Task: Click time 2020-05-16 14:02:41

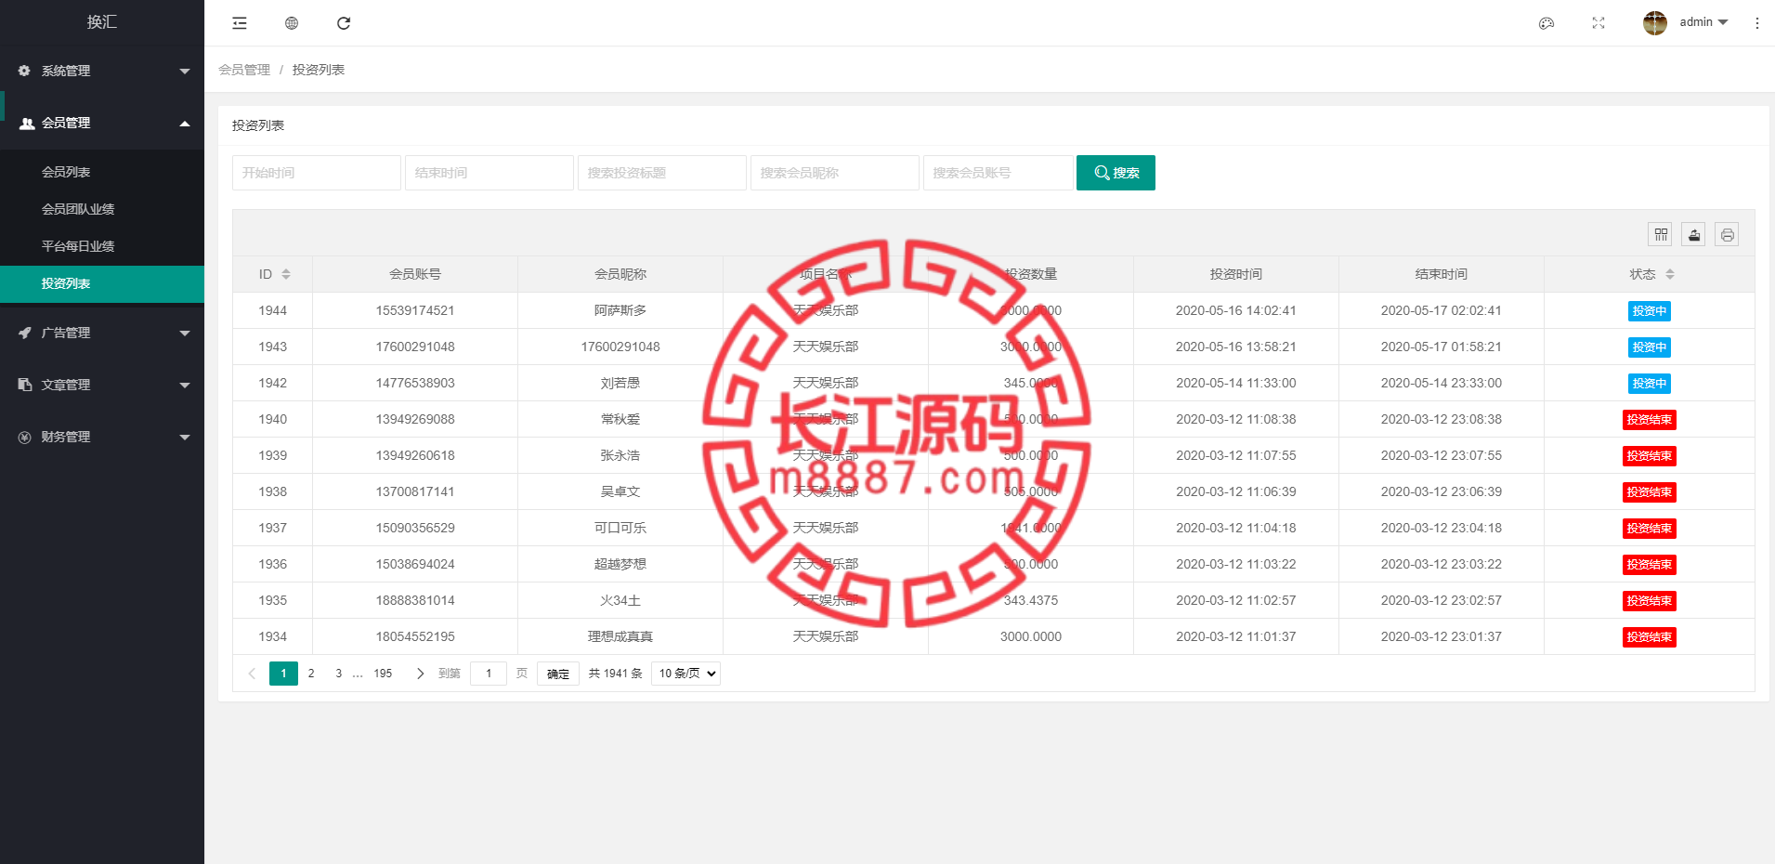Action: coord(1236,310)
